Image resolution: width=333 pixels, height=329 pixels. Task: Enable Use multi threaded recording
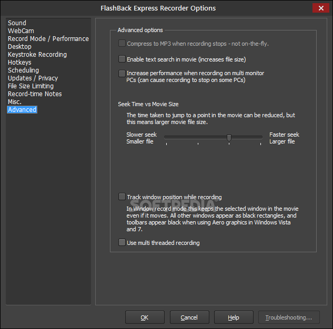pyautogui.click(x=122, y=242)
